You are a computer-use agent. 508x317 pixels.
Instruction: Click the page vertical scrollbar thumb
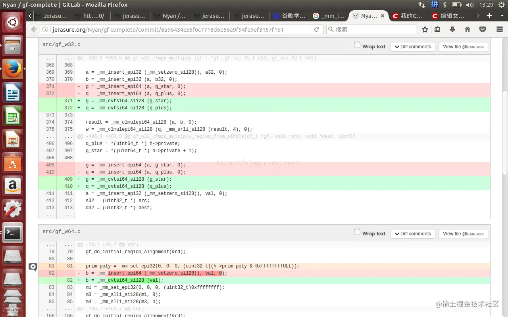point(505,133)
